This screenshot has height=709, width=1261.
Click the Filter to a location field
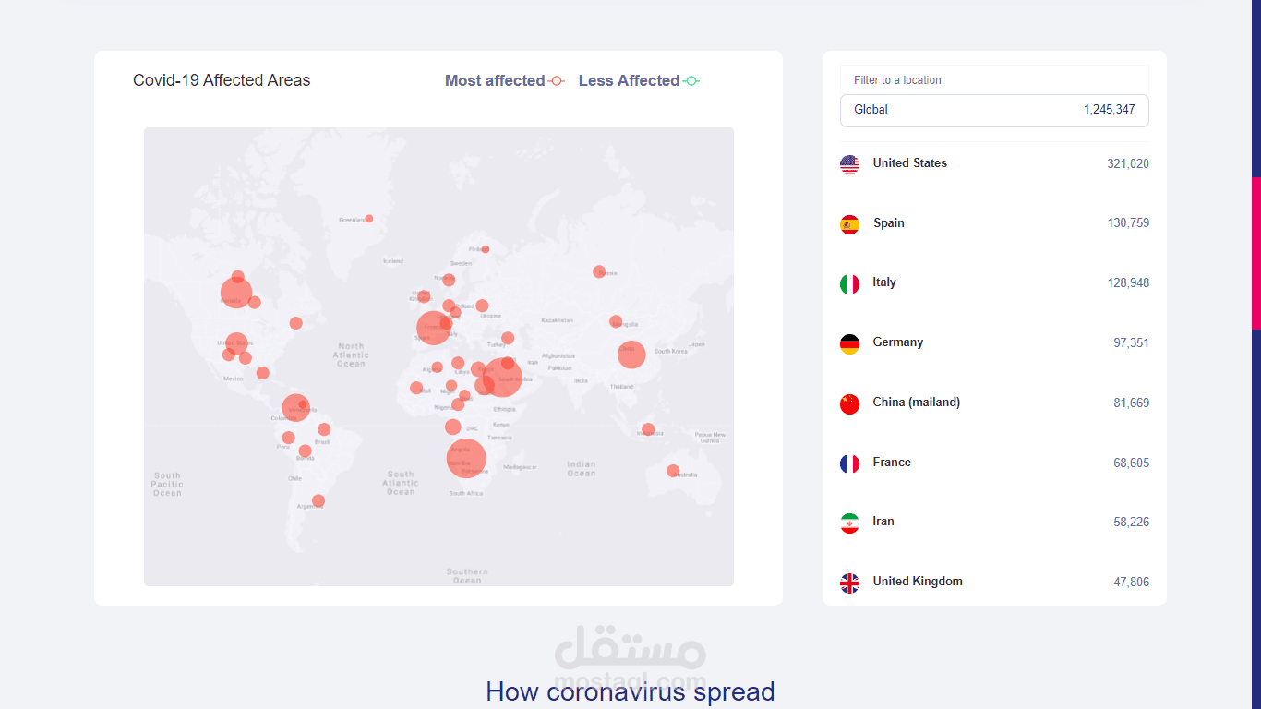[994, 80]
